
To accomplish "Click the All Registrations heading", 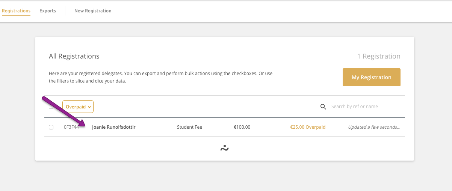I will pyautogui.click(x=74, y=56).
